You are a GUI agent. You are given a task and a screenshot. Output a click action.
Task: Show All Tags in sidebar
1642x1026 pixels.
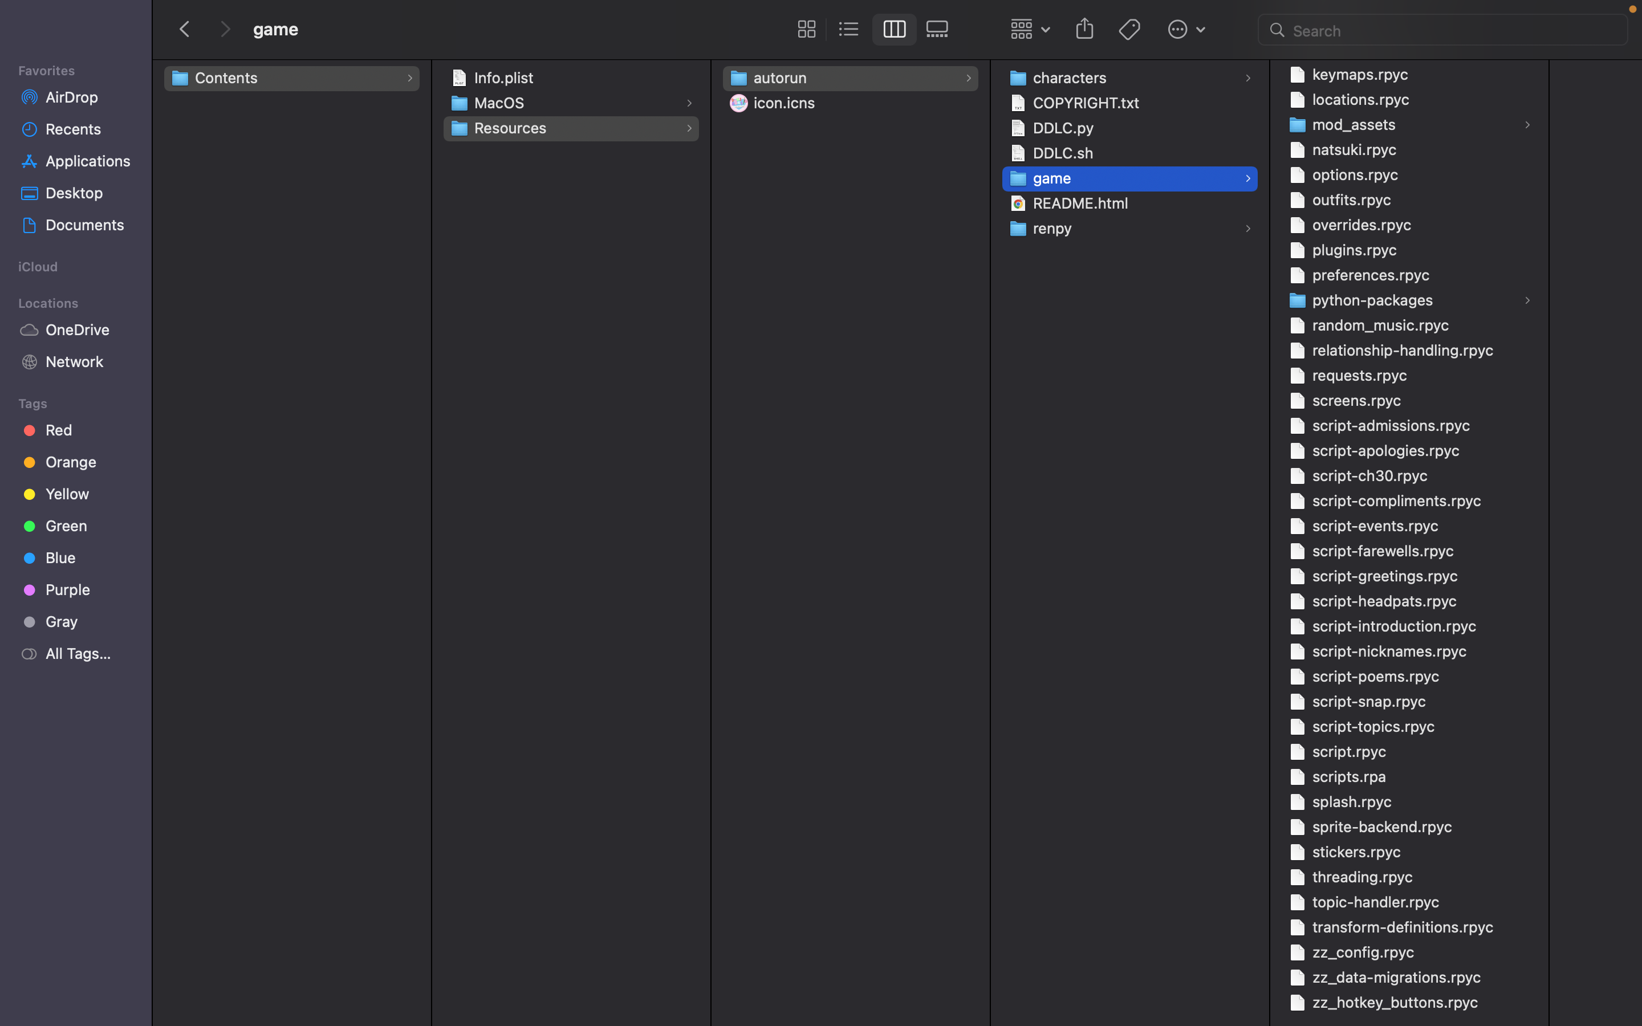pos(76,653)
